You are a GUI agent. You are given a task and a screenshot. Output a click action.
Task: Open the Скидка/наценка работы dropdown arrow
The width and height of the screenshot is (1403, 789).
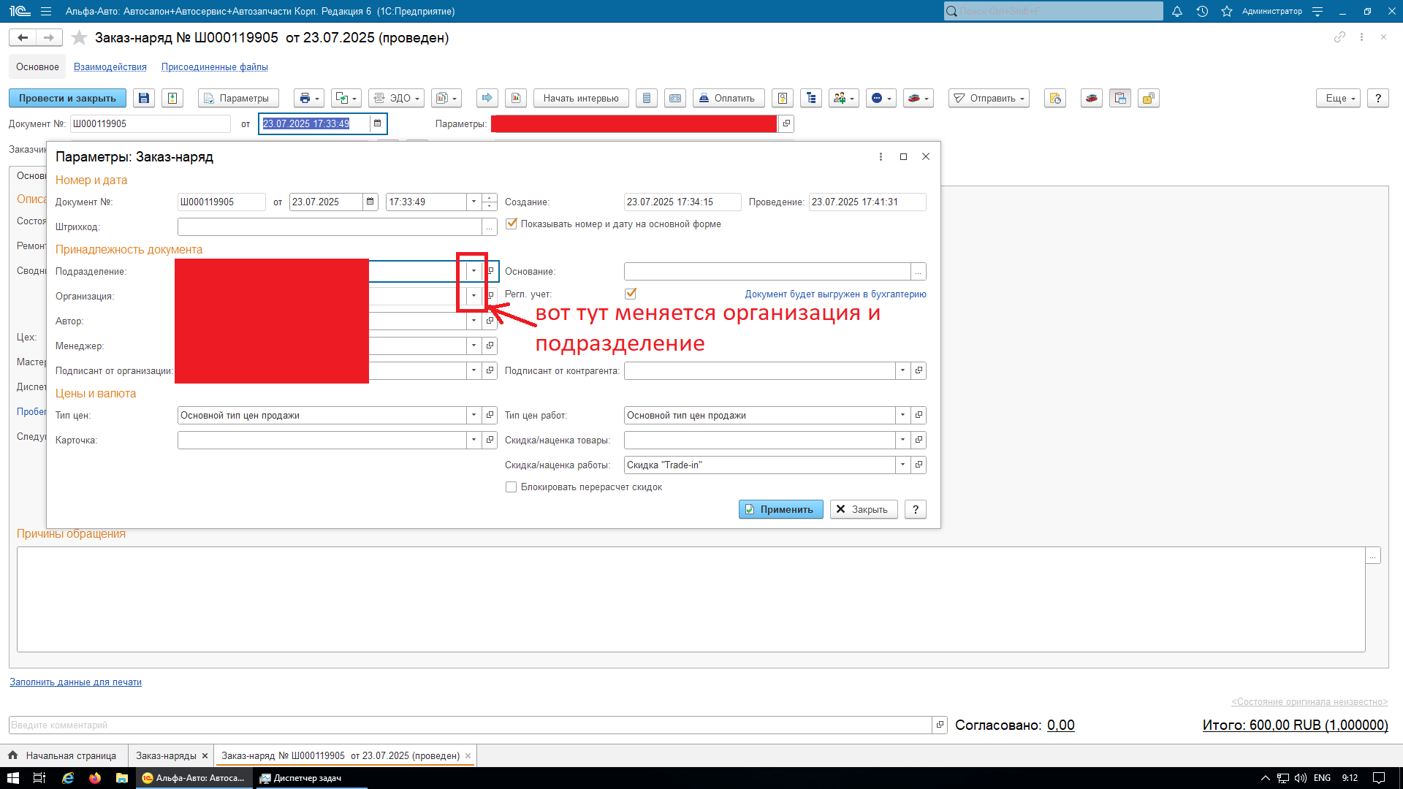pyautogui.click(x=902, y=465)
